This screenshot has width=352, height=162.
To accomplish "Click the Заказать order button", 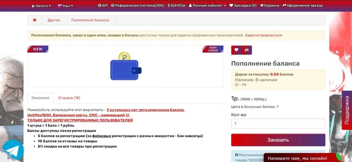I will [x=278, y=140].
